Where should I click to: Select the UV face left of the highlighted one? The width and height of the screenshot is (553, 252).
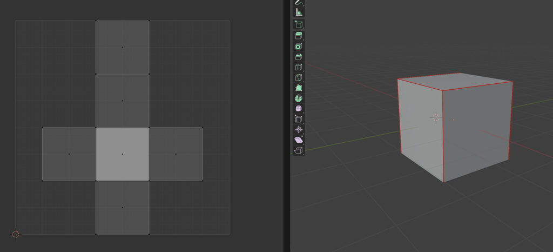point(69,154)
